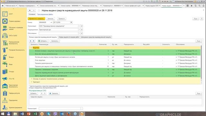Expand Подразделение dropdown list
Screen dimensions: 206x116
[x=79, y=30]
